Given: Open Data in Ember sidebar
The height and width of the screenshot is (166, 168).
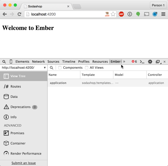Looking at the screenshot, I should coord(24,97).
